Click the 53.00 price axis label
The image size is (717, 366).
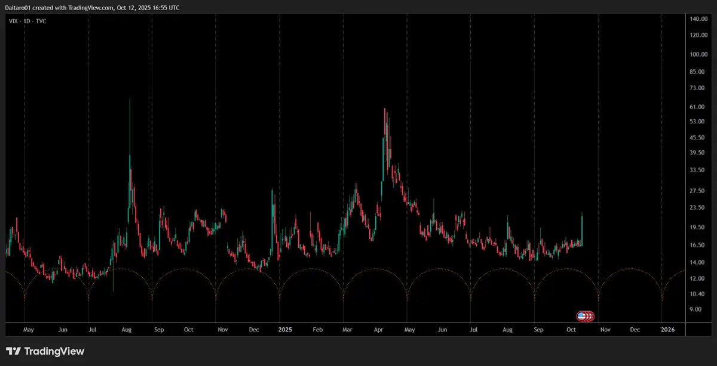[697, 122]
